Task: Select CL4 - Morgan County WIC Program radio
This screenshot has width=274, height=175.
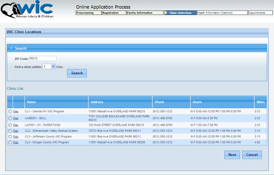Action: point(10,142)
